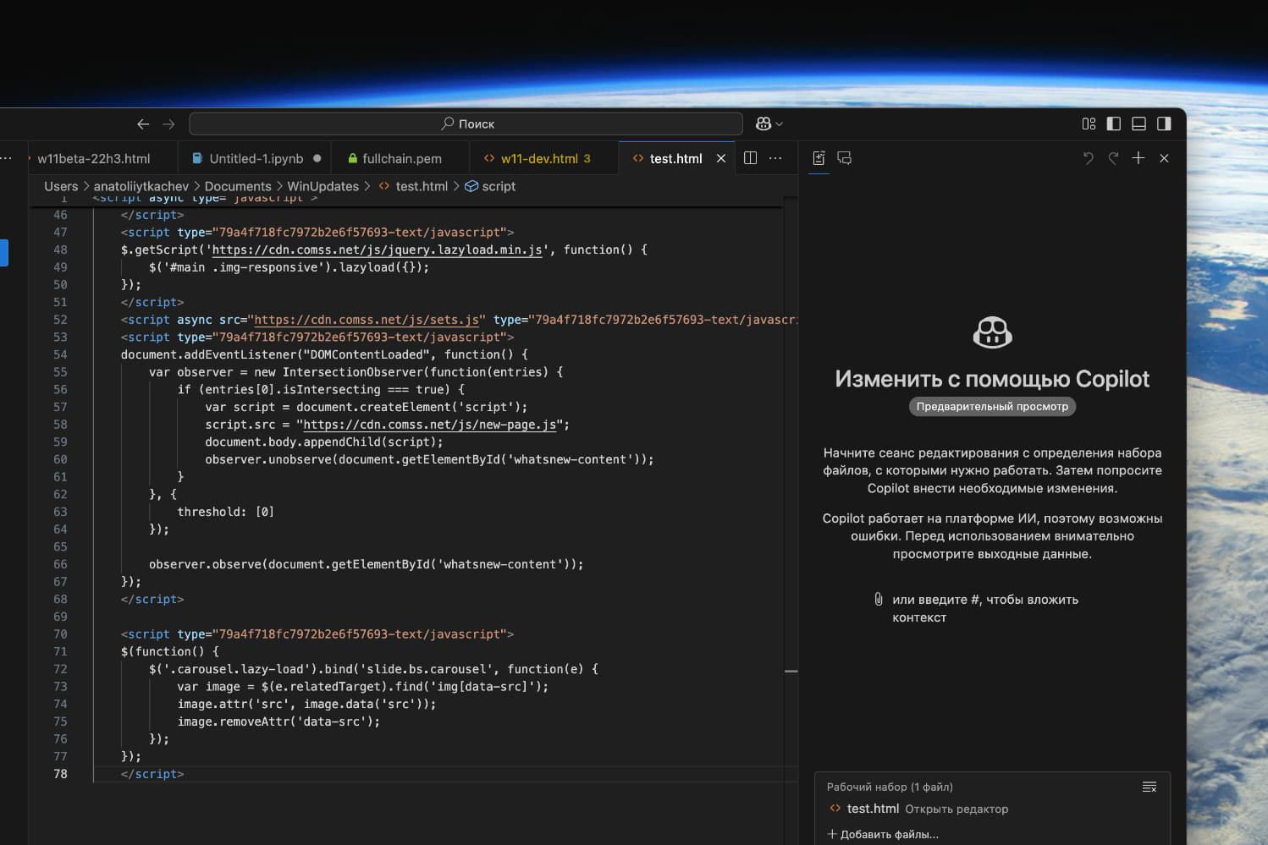Click Добавить файлы to add files

(x=883, y=834)
